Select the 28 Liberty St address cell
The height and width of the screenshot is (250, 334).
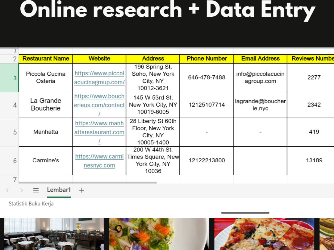tap(153, 132)
